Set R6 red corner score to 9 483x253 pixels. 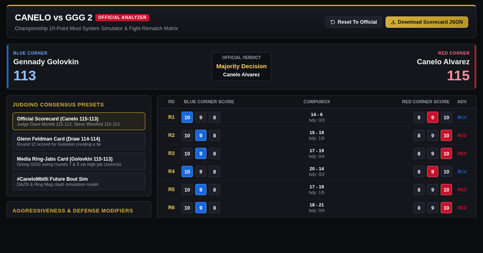[433, 208]
